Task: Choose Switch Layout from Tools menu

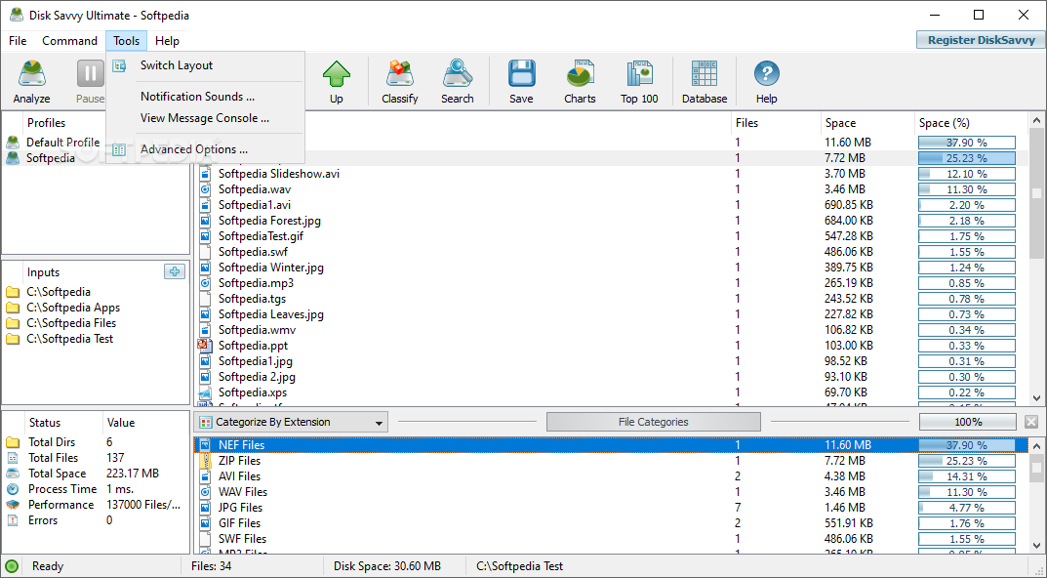Action: 177,65
